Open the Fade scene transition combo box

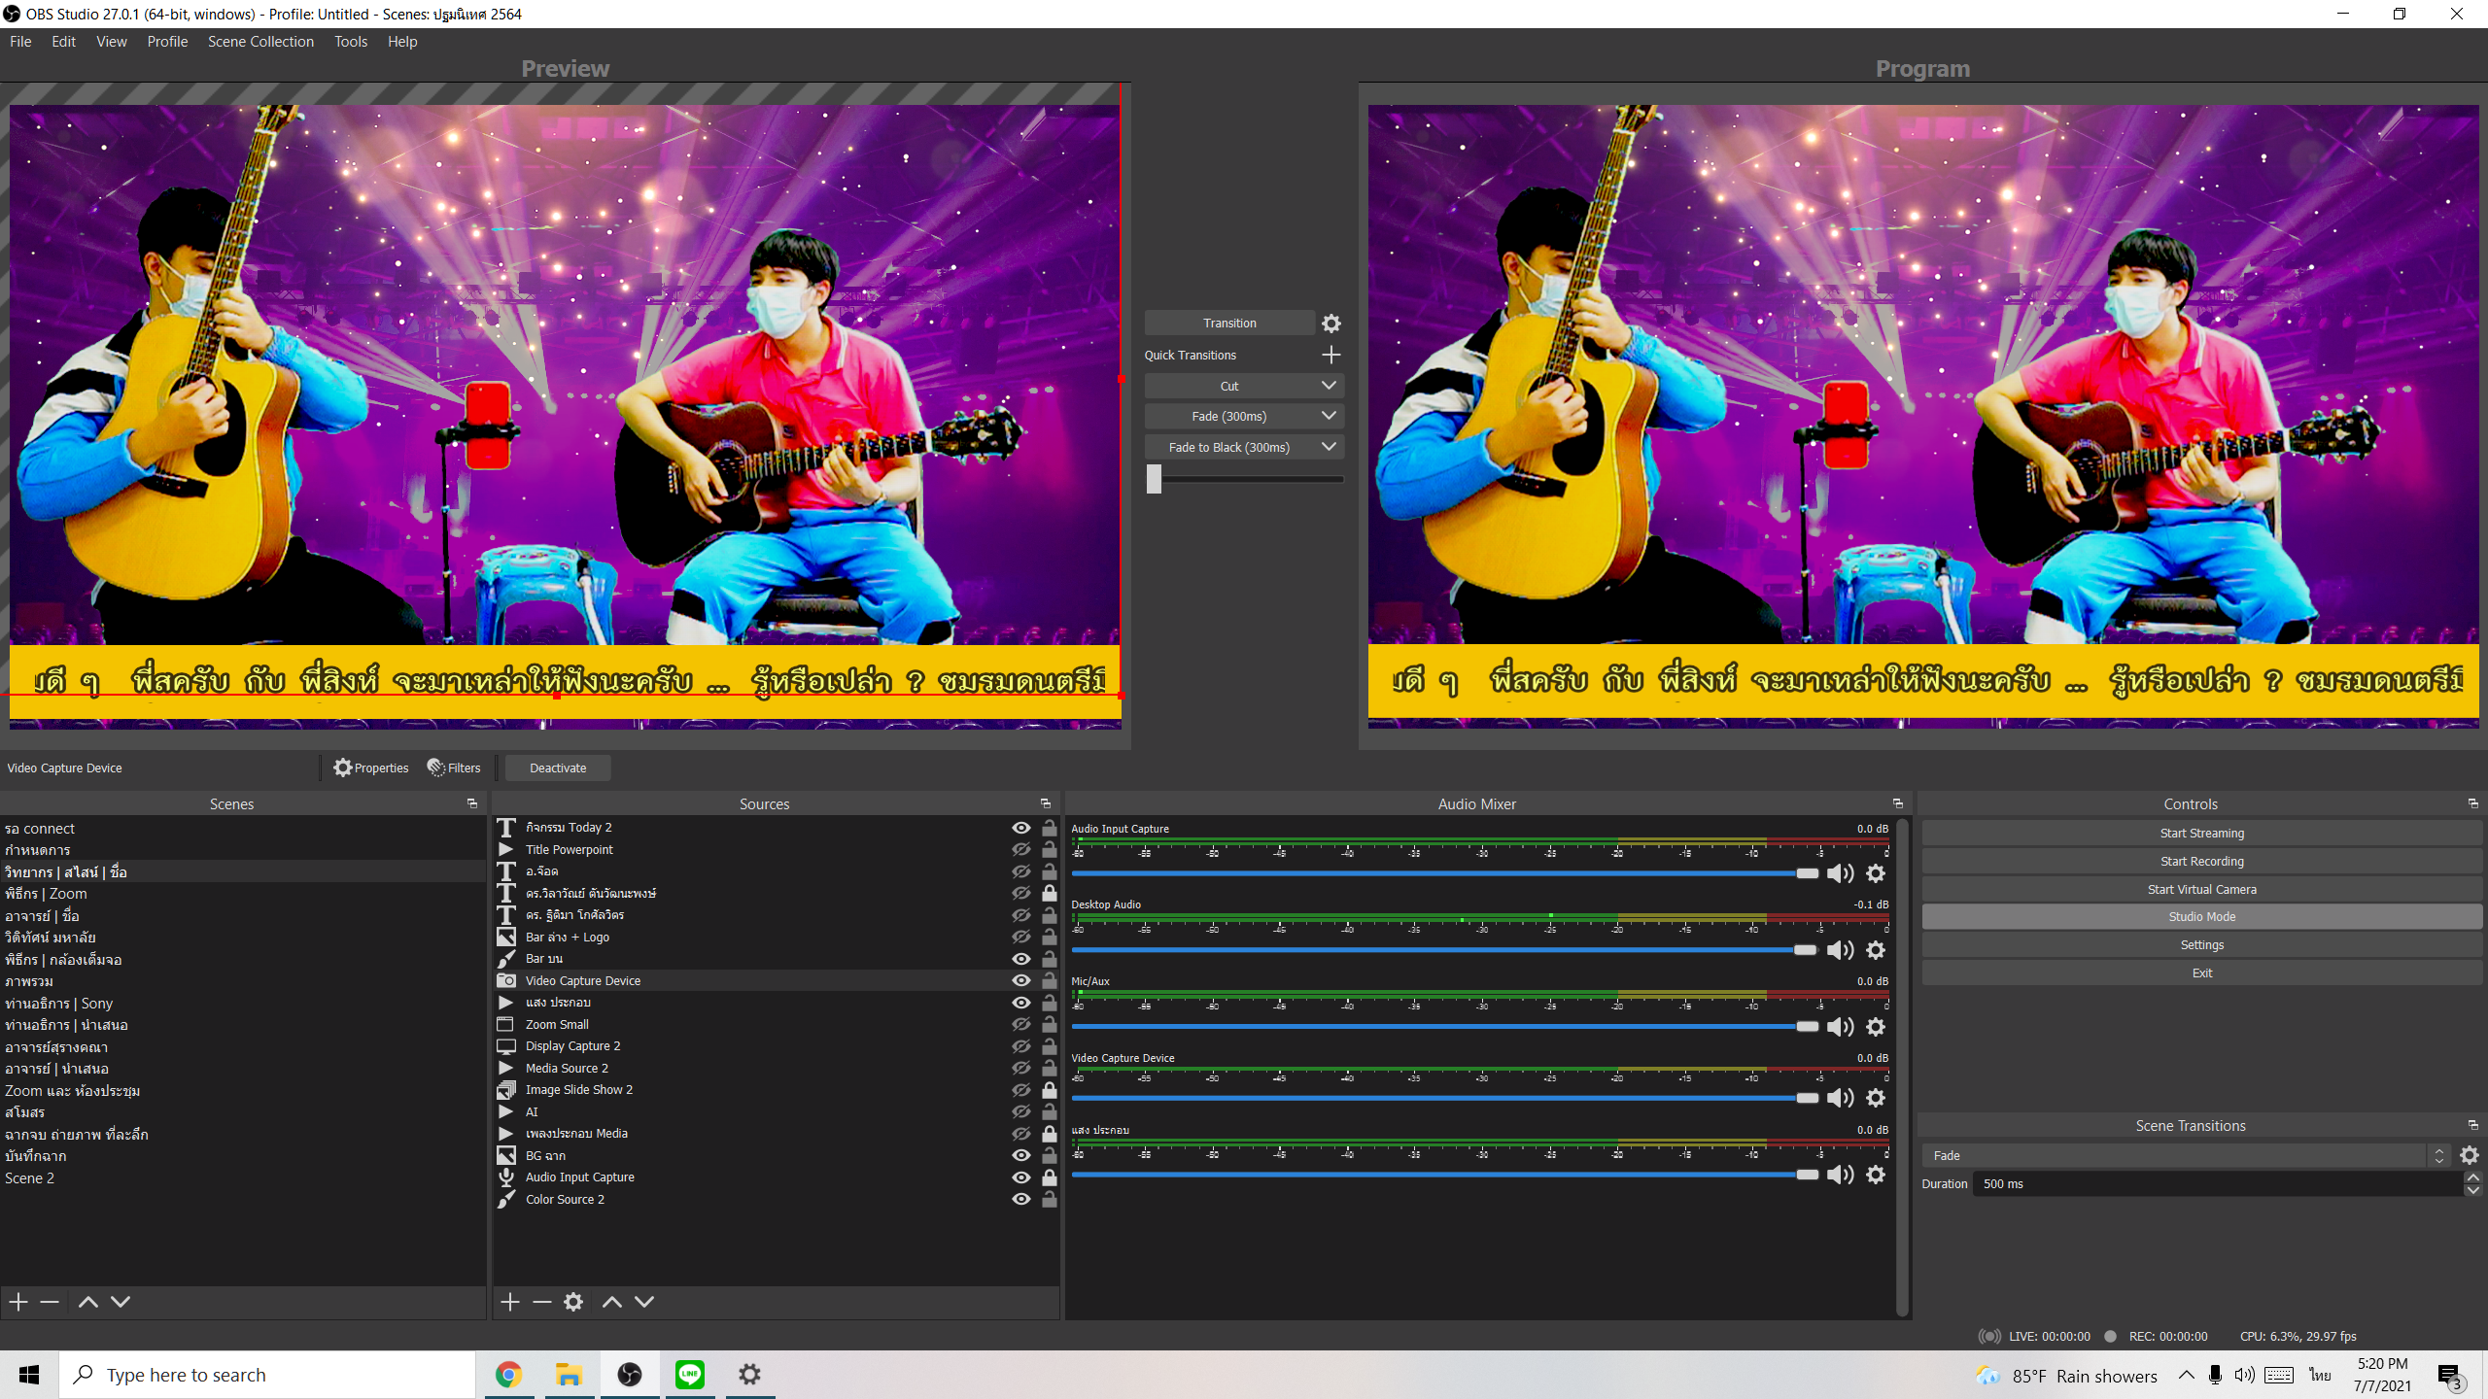click(2183, 1155)
